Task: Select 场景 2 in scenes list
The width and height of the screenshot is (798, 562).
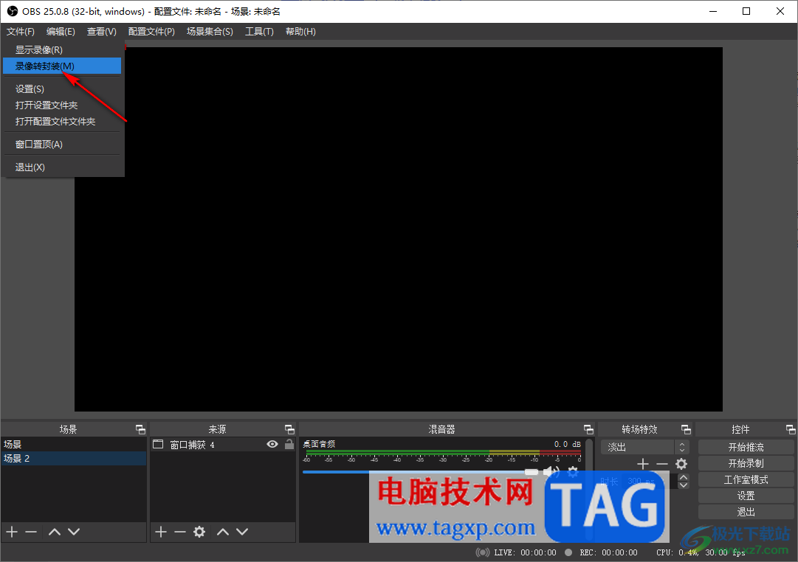Action: 73,458
